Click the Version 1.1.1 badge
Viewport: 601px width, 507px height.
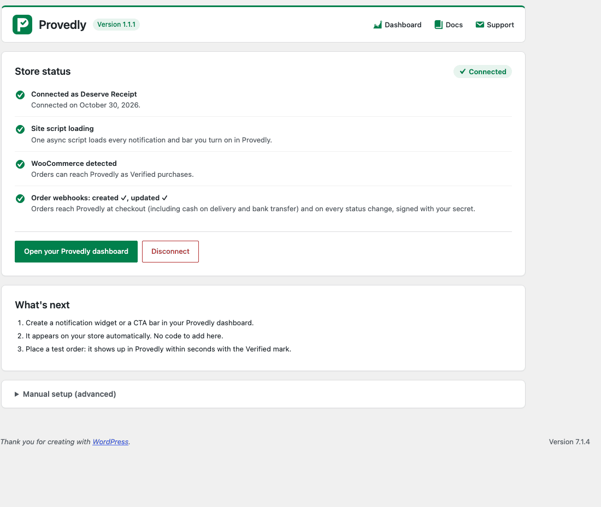[x=116, y=25]
